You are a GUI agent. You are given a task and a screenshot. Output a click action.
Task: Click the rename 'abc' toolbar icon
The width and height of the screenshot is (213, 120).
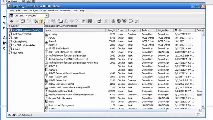point(72,21)
